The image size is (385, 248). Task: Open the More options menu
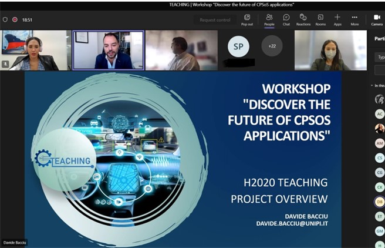pos(354,19)
